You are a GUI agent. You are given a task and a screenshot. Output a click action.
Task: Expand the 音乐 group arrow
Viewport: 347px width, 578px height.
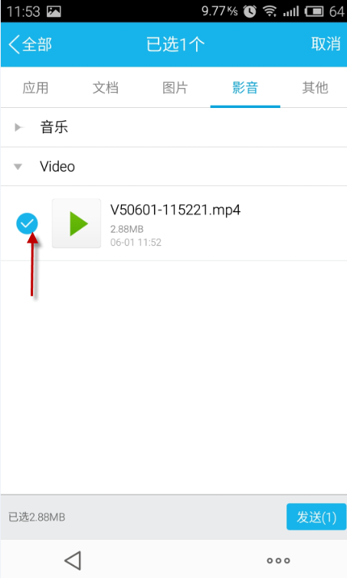[x=18, y=128]
